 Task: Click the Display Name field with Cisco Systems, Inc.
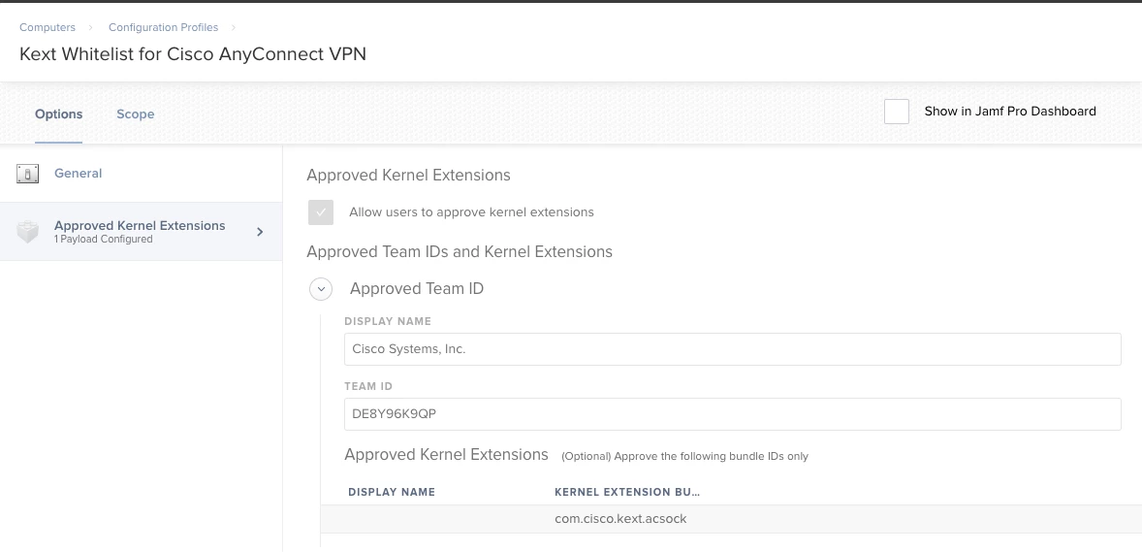pyautogui.click(x=732, y=349)
